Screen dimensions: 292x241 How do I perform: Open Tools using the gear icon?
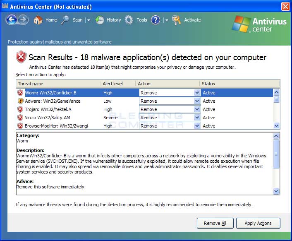129,20
